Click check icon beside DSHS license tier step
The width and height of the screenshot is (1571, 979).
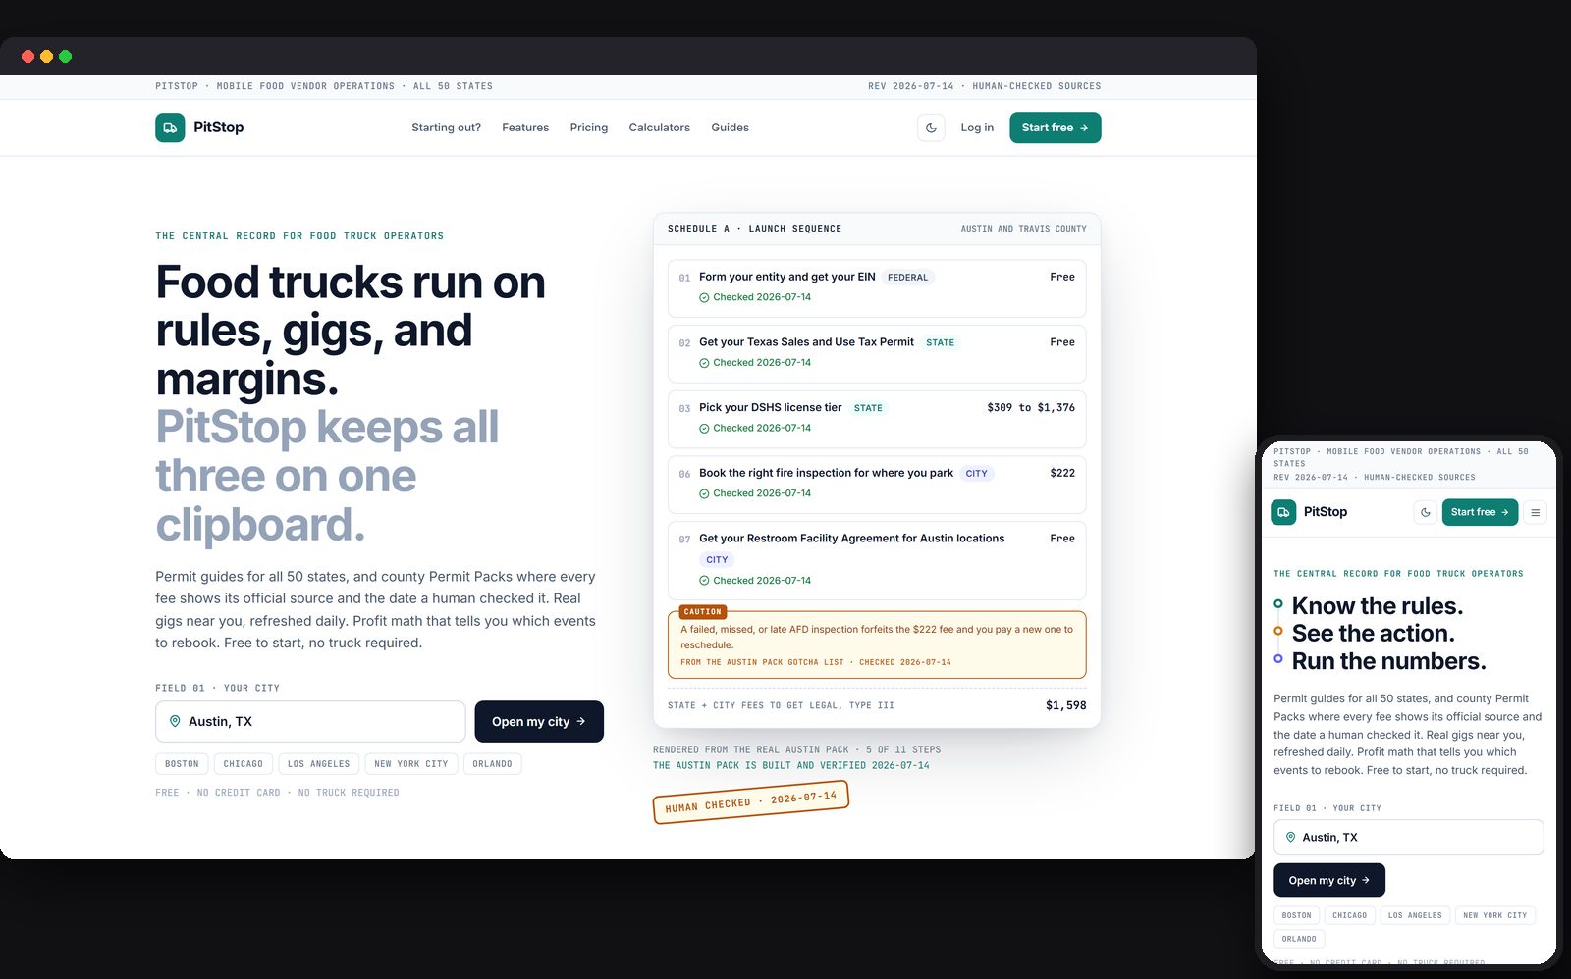point(704,429)
